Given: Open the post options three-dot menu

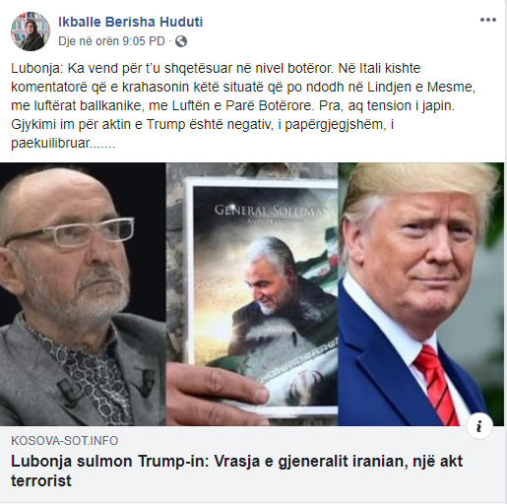Looking at the screenshot, I should click(488, 20).
